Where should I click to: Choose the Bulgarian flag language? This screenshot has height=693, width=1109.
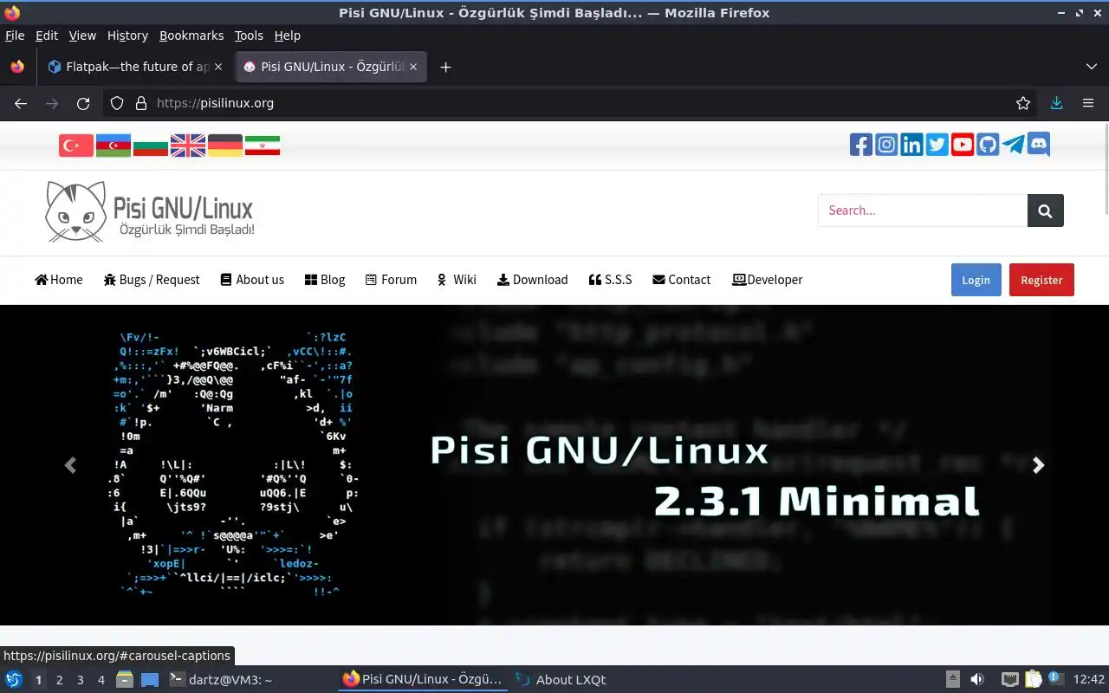[151, 146]
